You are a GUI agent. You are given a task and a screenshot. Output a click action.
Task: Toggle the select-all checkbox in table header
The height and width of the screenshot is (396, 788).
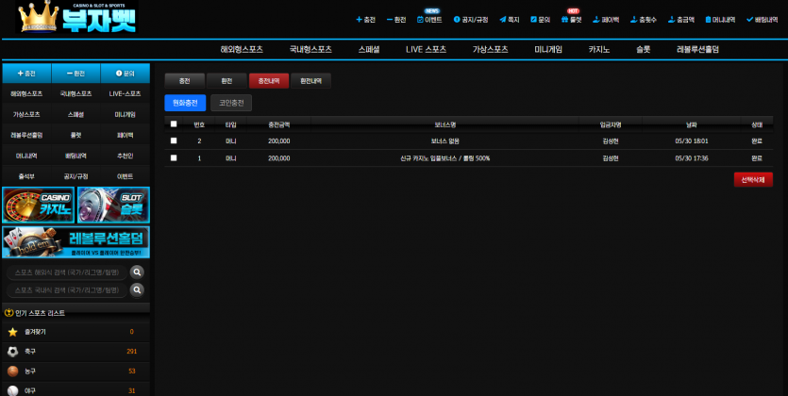pos(174,124)
